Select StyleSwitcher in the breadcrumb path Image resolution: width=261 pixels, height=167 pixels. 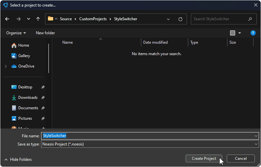pos(126,19)
